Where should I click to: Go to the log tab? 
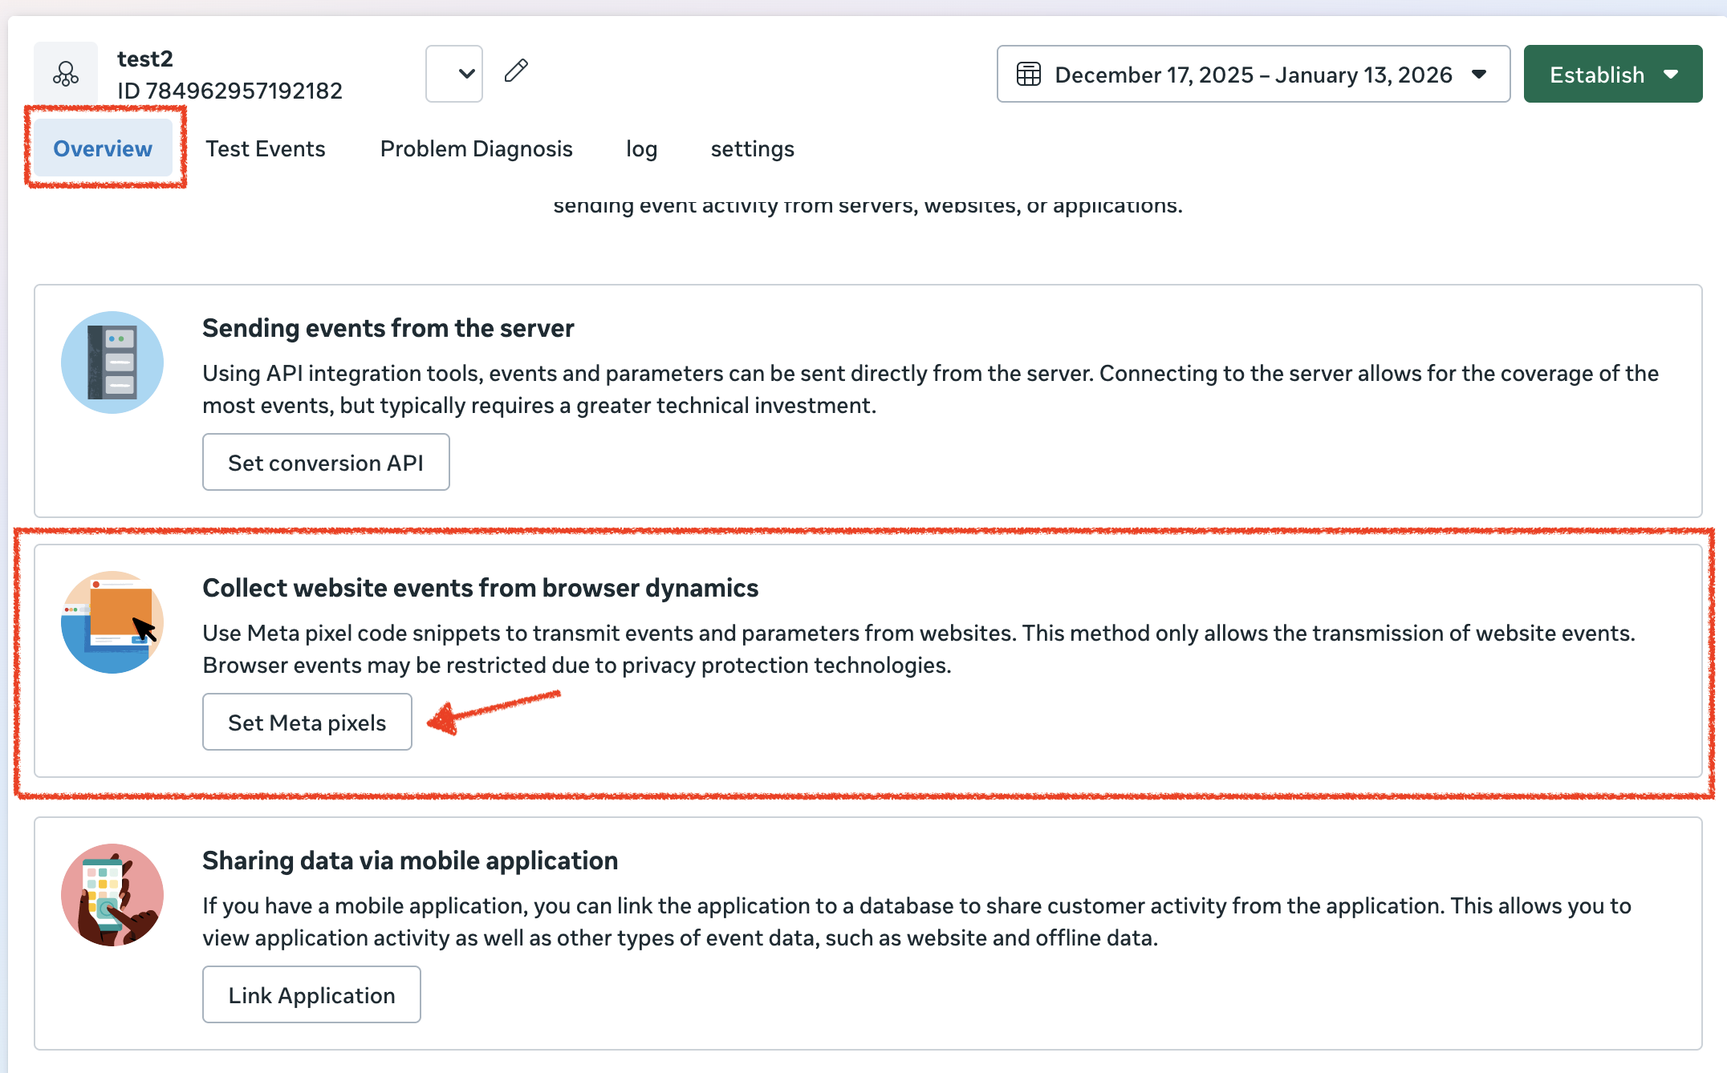pyautogui.click(x=641, y=148)
